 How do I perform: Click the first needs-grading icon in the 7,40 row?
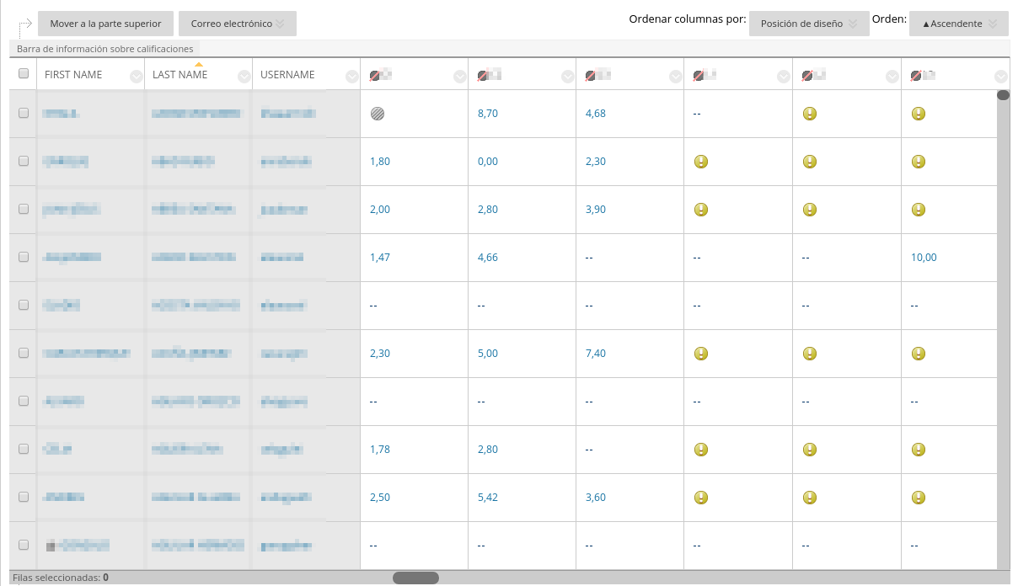(700, 354)
